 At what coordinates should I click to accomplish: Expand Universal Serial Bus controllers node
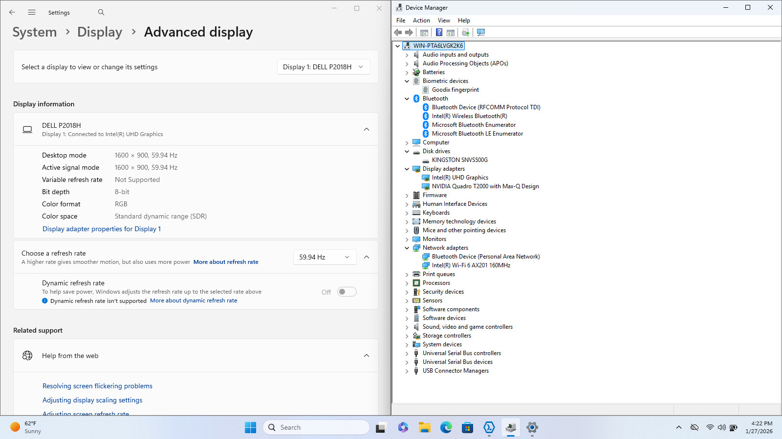pos(407,353)
